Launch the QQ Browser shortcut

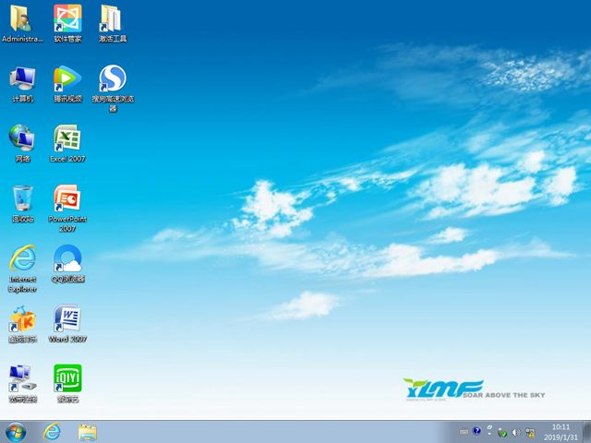click(x=66, y=259)
